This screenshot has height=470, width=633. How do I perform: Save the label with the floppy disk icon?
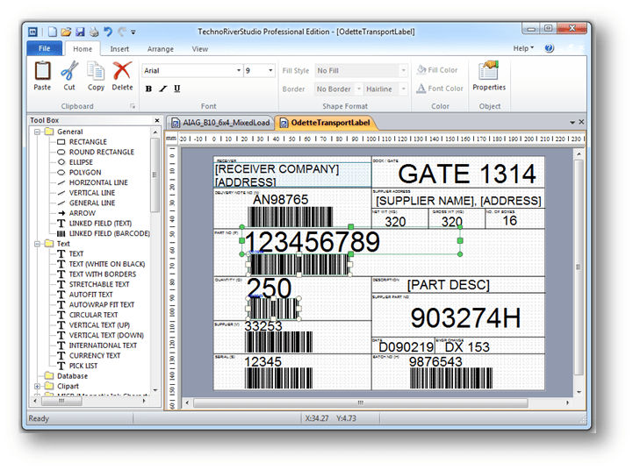click(x=80, y=32)
